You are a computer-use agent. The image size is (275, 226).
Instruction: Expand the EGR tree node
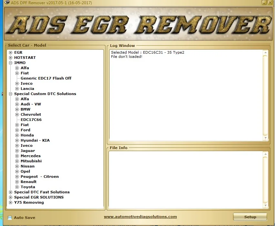tap(10, 52)
